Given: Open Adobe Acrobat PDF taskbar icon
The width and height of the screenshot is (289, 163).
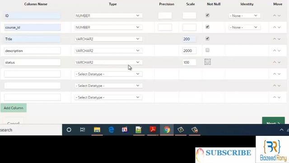Looking at the screenshot, I should (x=153, y=130).
